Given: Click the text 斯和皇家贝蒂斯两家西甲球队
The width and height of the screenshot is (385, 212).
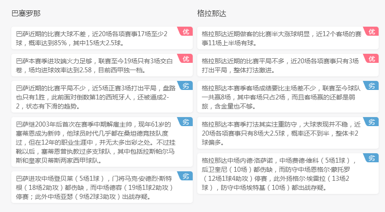Looking at the screenshot, I should (x=58, y=160).
